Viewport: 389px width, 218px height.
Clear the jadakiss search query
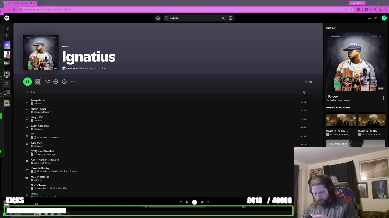click(223, 18)
